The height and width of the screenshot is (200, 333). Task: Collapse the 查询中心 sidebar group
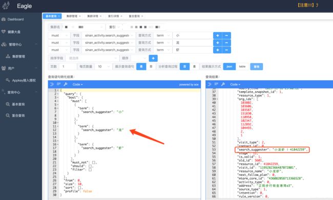pyautogui.click(x=36, y=92)
